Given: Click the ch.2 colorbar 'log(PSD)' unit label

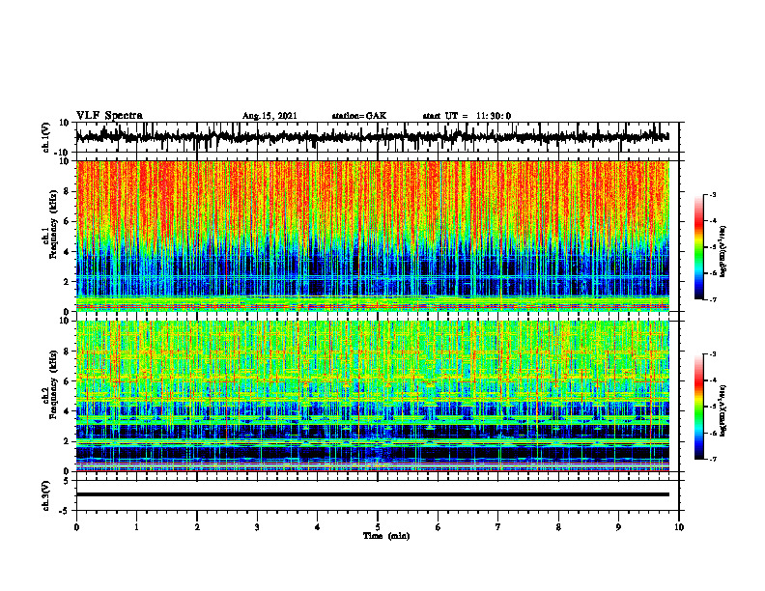Looking at the screenshot, I should pyautogui.click(x=723, y=410).
